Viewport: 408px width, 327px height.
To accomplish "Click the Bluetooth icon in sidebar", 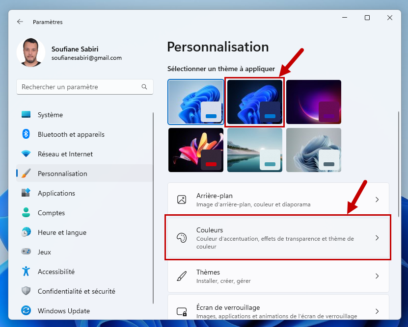I will coord(26,134).
